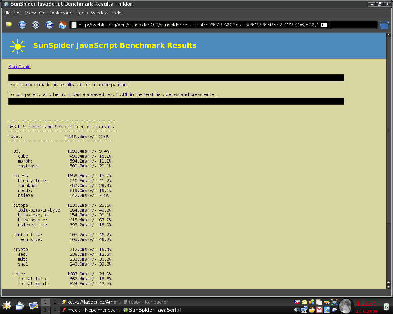Click the 25.6.2008 date in panel
This screenshot has width=393, height=314.
pos(367,311)
